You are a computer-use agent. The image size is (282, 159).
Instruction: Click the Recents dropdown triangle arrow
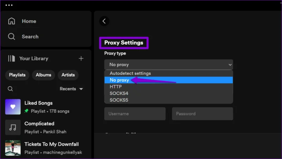[x=81, y=89]
